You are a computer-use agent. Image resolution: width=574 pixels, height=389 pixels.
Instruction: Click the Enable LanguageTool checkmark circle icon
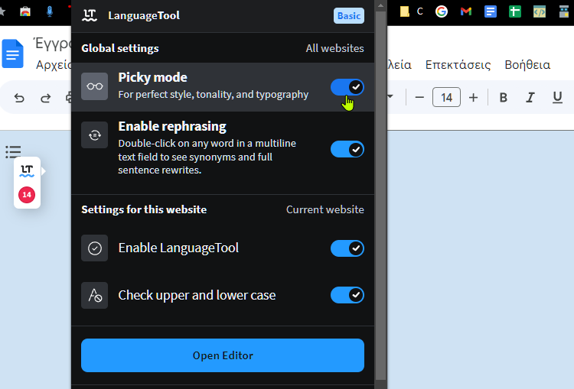pyautogui.click(x=94, y=248)
